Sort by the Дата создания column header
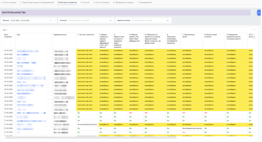 point(8,36)
